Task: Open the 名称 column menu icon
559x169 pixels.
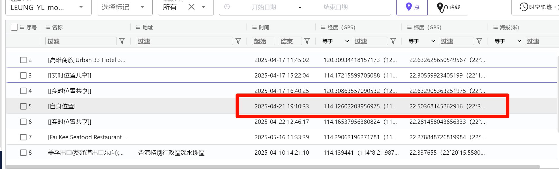Action: tap(48, 27)
